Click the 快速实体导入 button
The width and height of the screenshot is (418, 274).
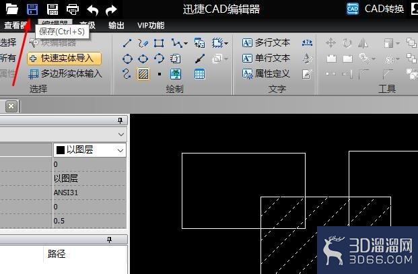click(64, 59)
